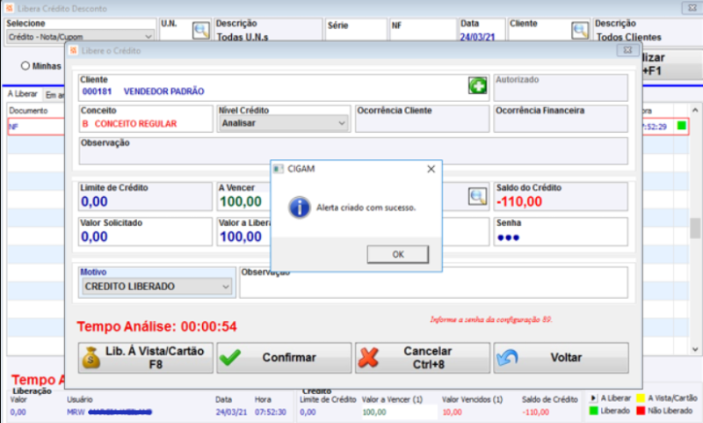Click the yellow A Vista/Cartão legend swatch
703x423 pixels.
(641, 397)
